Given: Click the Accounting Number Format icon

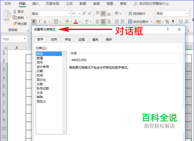Looking at the screenshot, I should coord(158,22).
